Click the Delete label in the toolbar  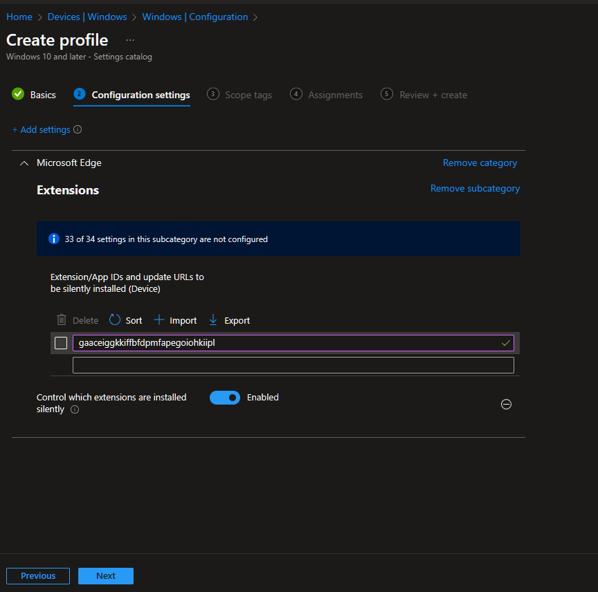pos(85,321)
